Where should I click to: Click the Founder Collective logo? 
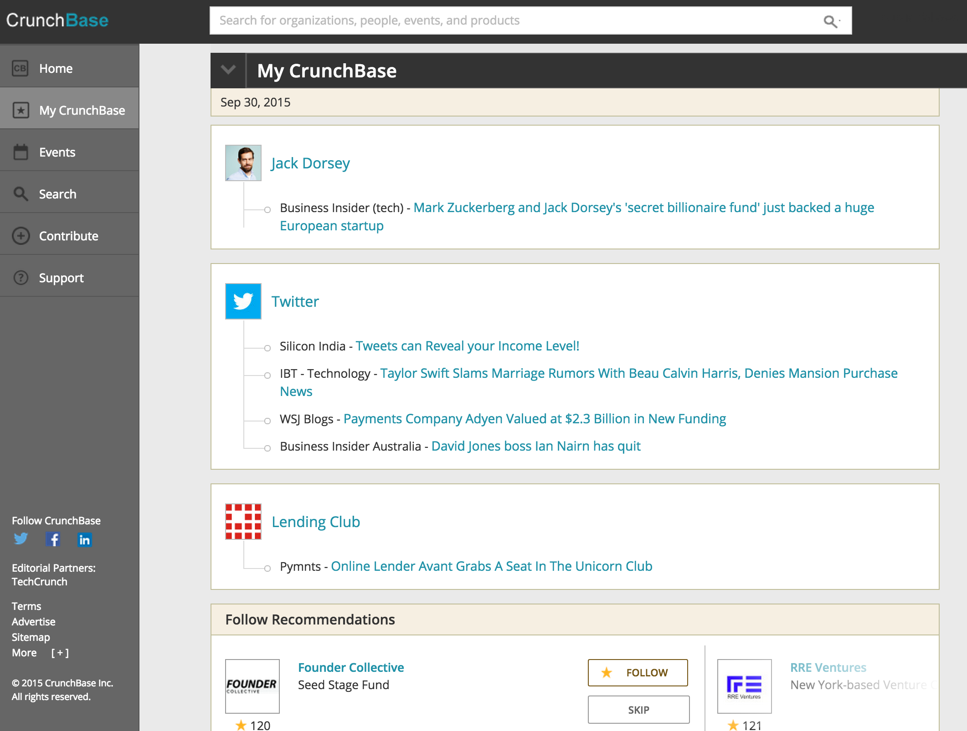click(x=252, y=686)
